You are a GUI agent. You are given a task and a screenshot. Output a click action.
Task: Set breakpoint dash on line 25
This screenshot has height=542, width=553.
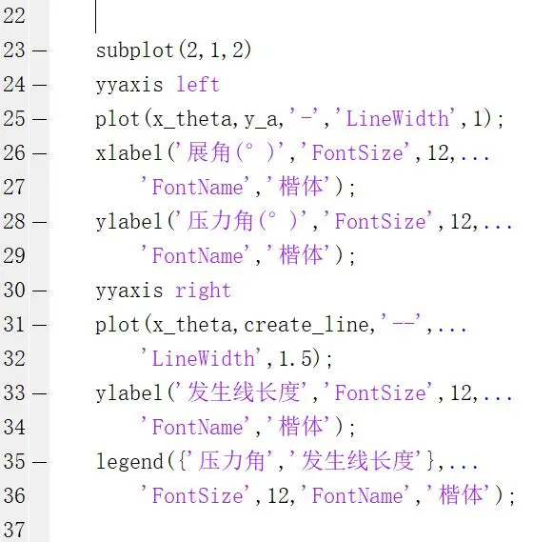[x=40, y=119]
